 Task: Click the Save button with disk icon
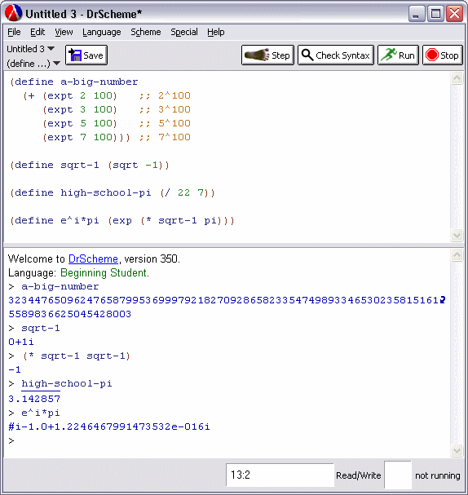click(x=86, y=55)
